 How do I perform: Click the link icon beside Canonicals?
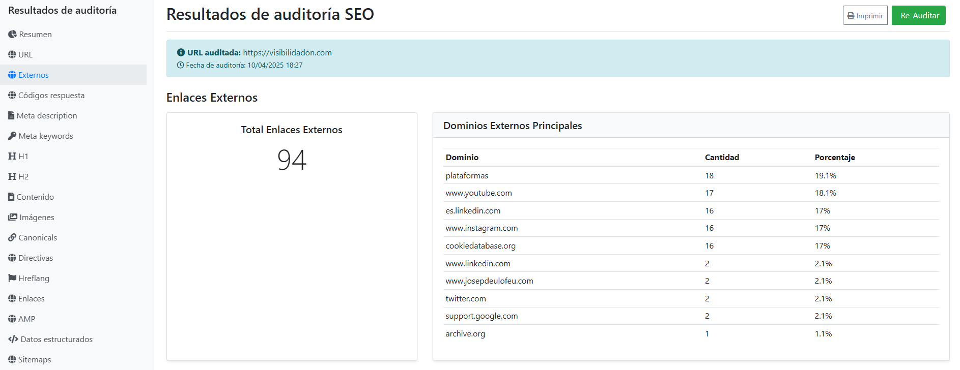(x=12, y=237)
